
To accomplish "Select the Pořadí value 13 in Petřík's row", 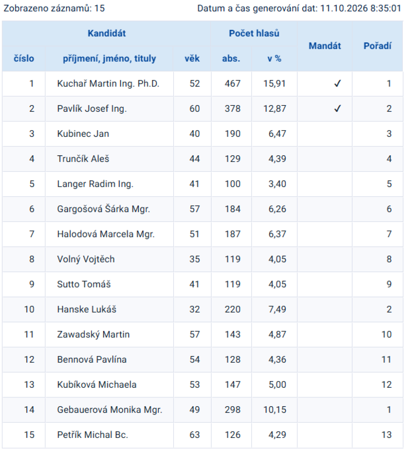I will [x=386, y=435].
